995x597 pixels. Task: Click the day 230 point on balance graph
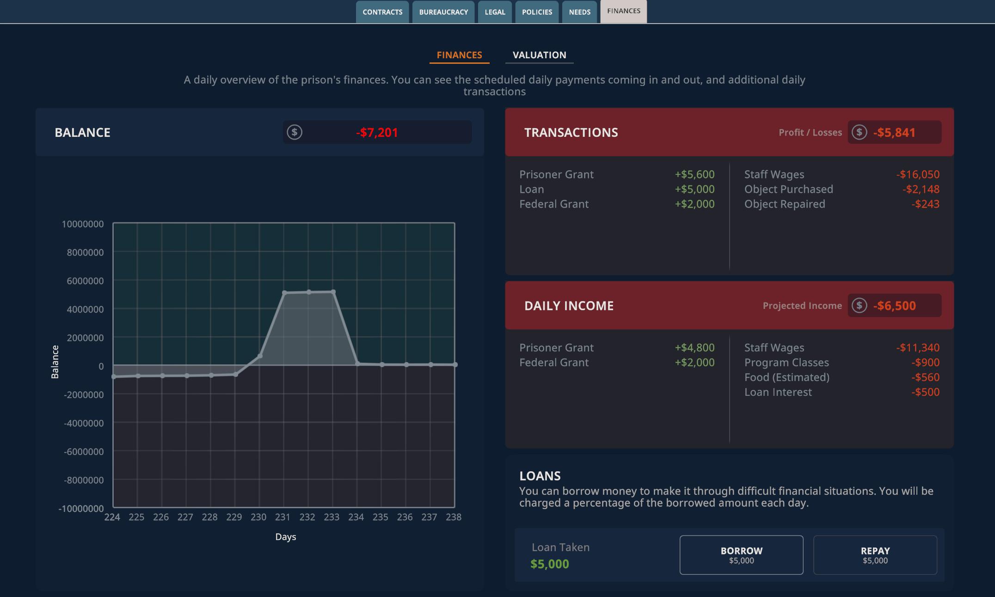260,356
